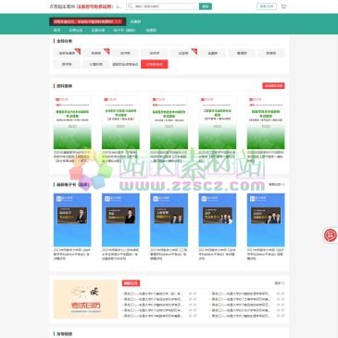Click the red tag heading above the news list
Image resolution: width=338 pixels, height=338 pixels.
pos(131,283)
